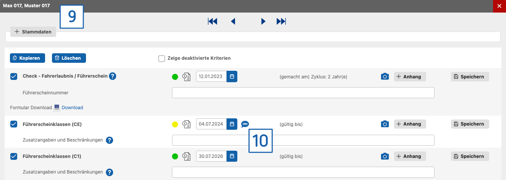
Task: Go to previous record arrow
Action: [x=233, y=21]
